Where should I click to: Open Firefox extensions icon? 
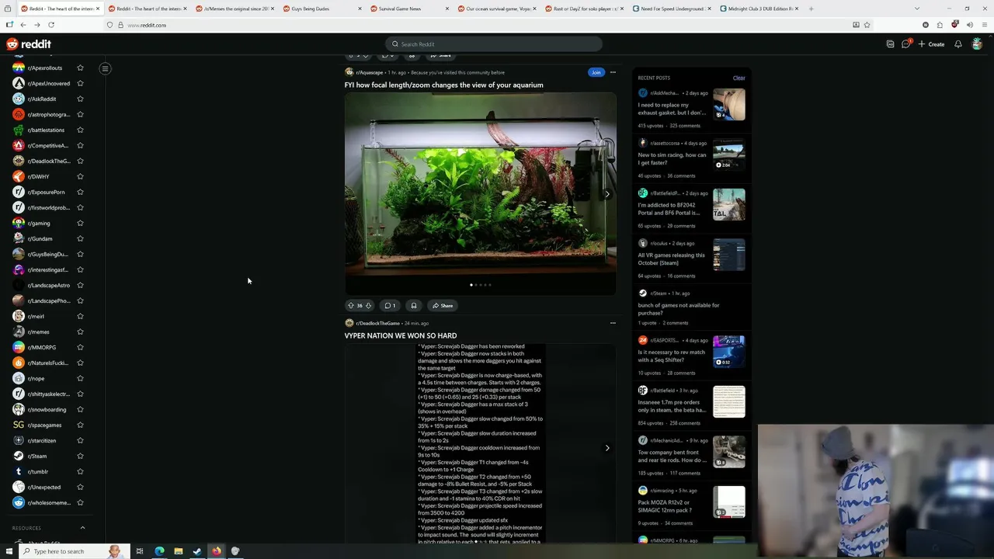pyautogui.click(x=940, y=25)
